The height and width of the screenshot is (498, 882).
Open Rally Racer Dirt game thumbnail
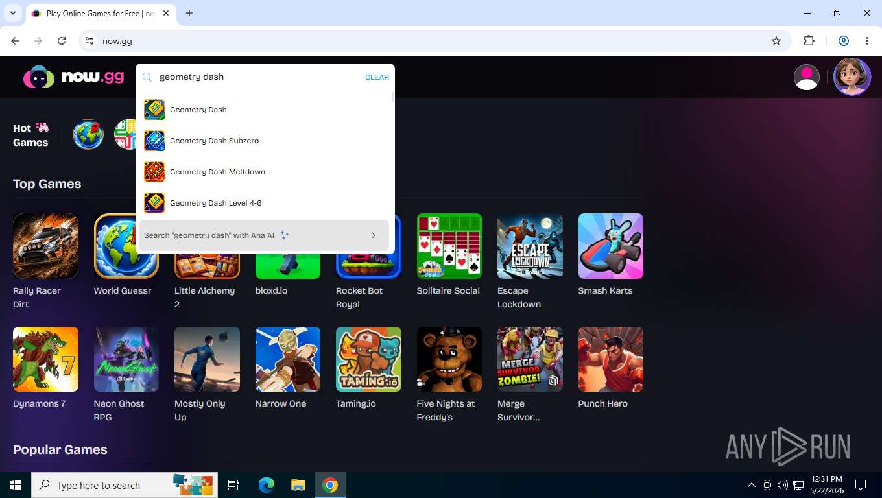(45, 246)
